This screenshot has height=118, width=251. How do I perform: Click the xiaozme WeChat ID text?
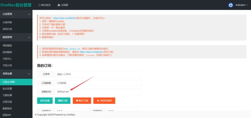click(x=90, y=55)
